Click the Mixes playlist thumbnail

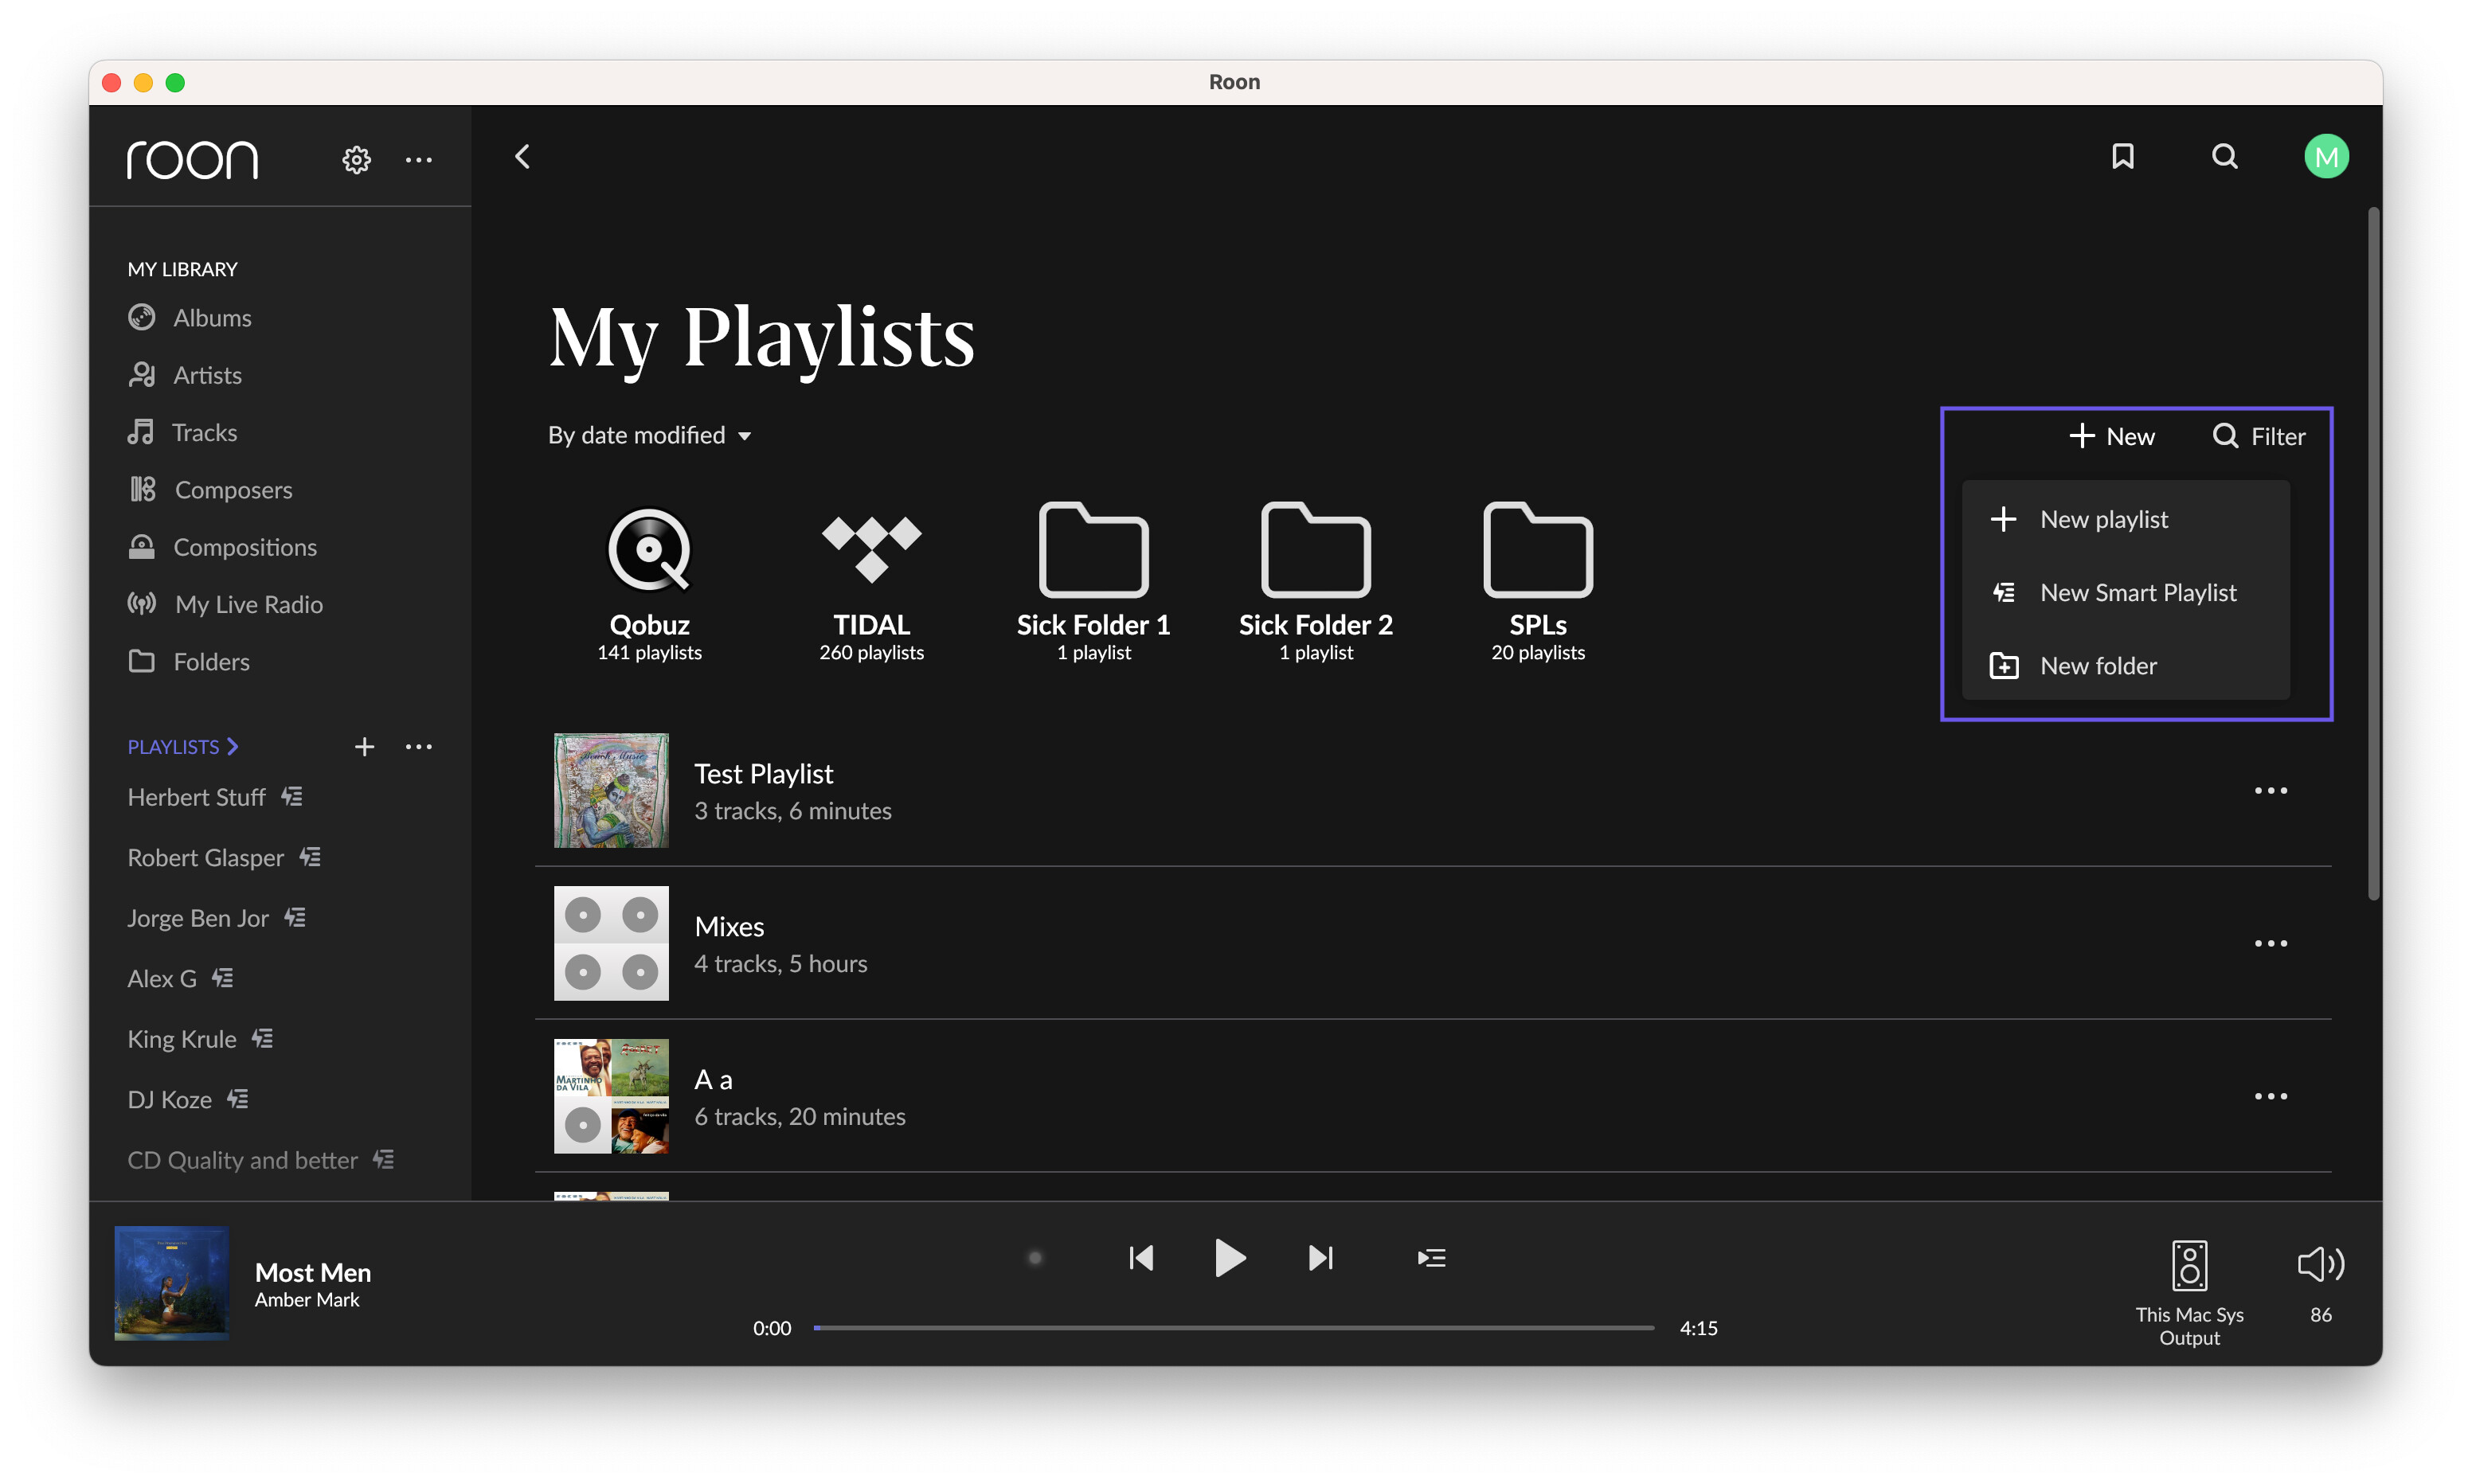(x=610, y=943)
